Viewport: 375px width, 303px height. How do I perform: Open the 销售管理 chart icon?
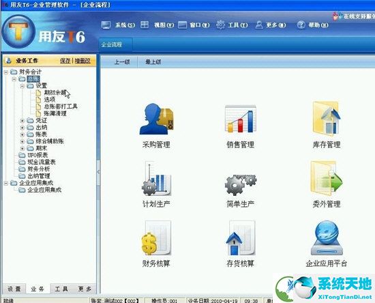[241, 119]
